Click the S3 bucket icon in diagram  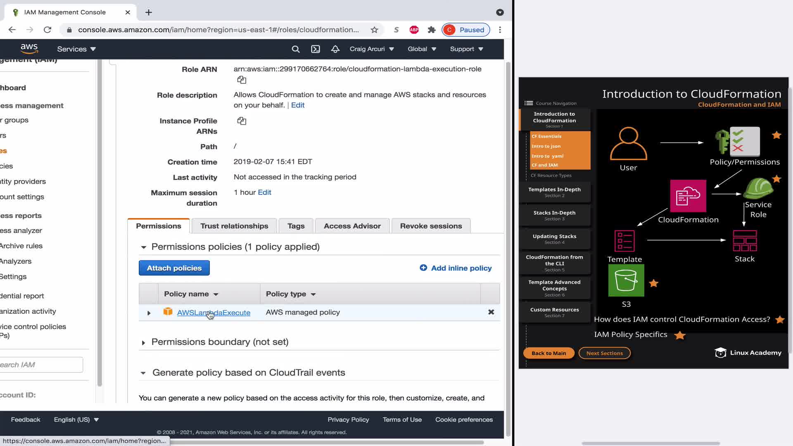tap(626, 281)
